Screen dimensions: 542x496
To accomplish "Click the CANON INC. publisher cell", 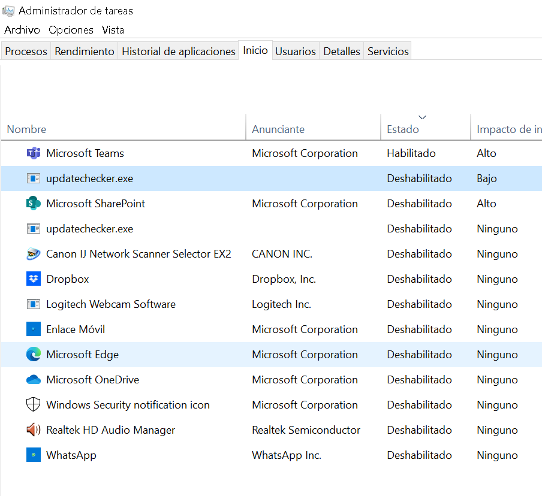I will [x=282, y=254].
